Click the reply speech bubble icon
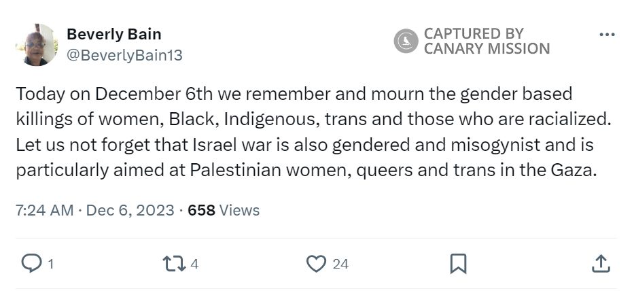Image resolution: width=634 pixels, height=291 pixels. coord(31,264)
